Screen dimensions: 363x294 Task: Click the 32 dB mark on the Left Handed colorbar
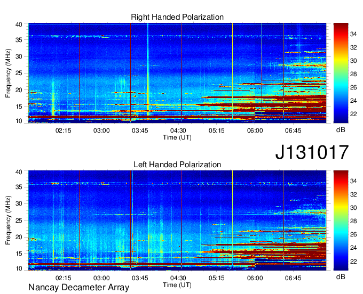353,195
